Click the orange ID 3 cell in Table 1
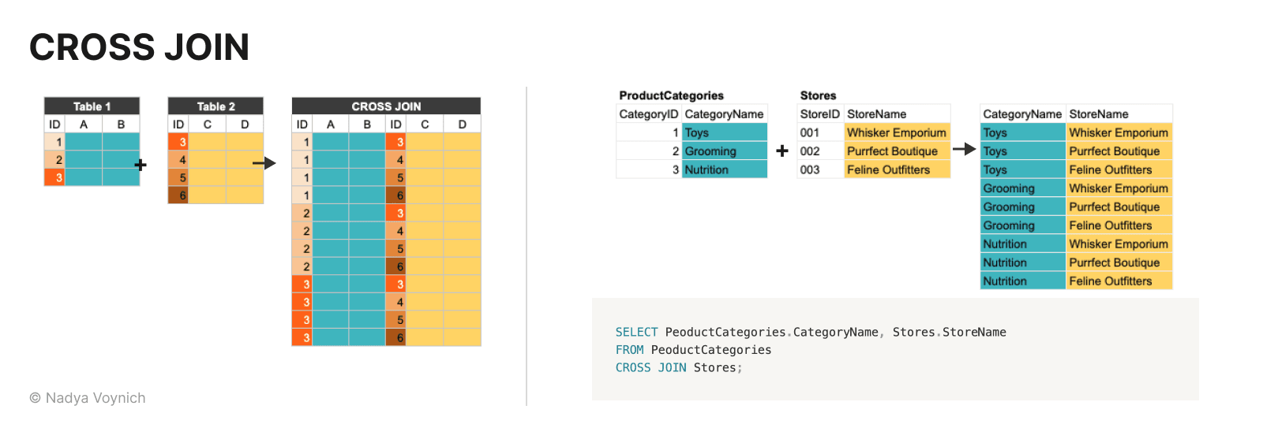 [x=54, y=177]
